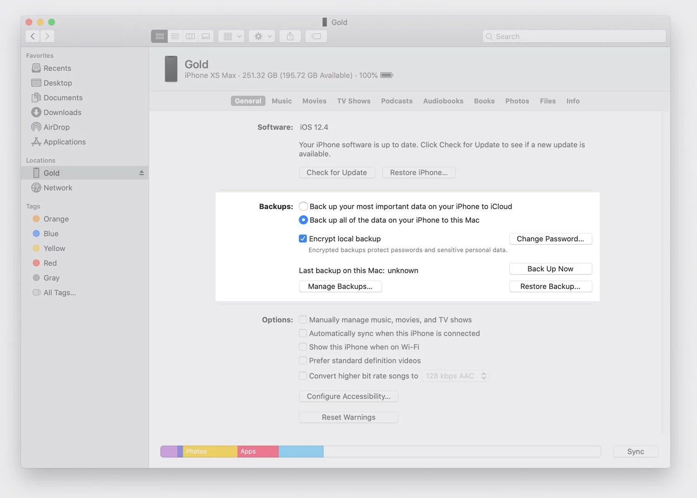Click the Restore iPhone button
The image size is (697, 498).
[x=419, y=173]
